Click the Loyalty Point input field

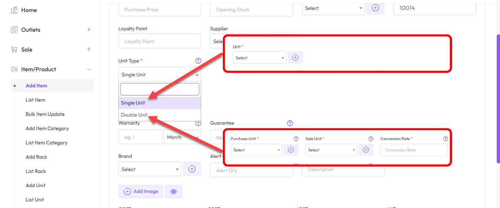pyautogui.click(x=160, y=41)
